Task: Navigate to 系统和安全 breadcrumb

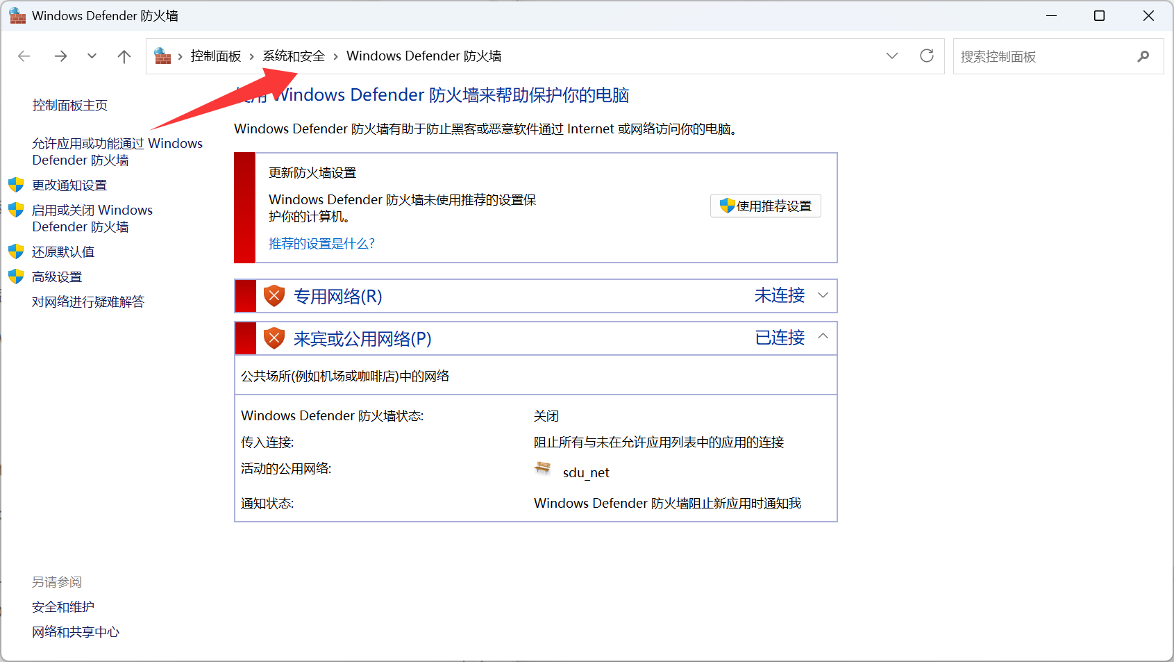Action: tap(294, 56)
